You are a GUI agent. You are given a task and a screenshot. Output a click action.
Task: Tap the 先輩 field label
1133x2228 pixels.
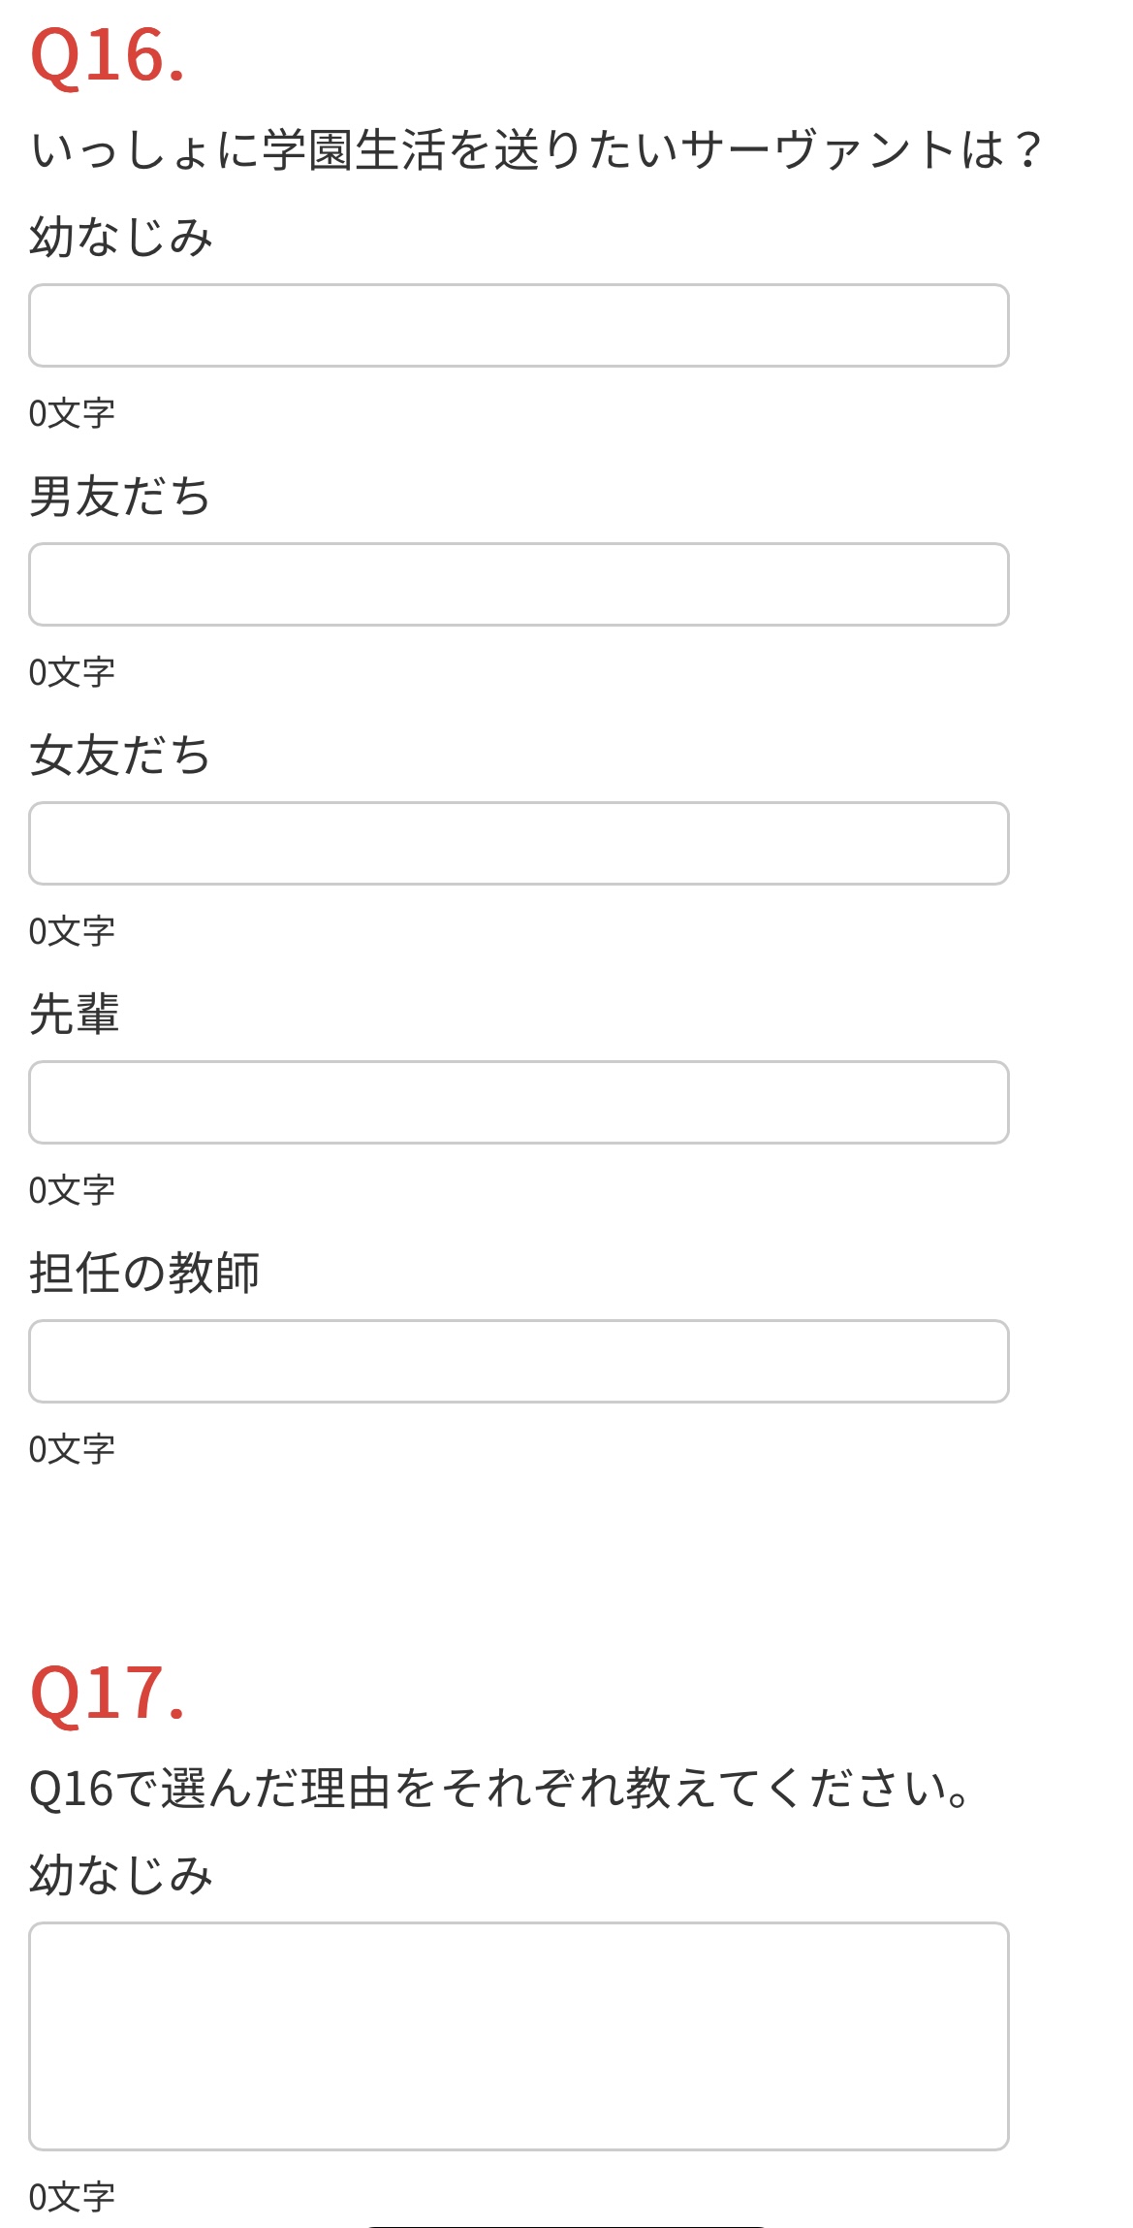click(x=75, y=1015)
